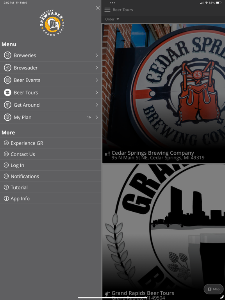Image resolution: width=225 pixels, height=300 pixels.
Task: Tap the cellular signal bars icon
Action: (202, 3)
